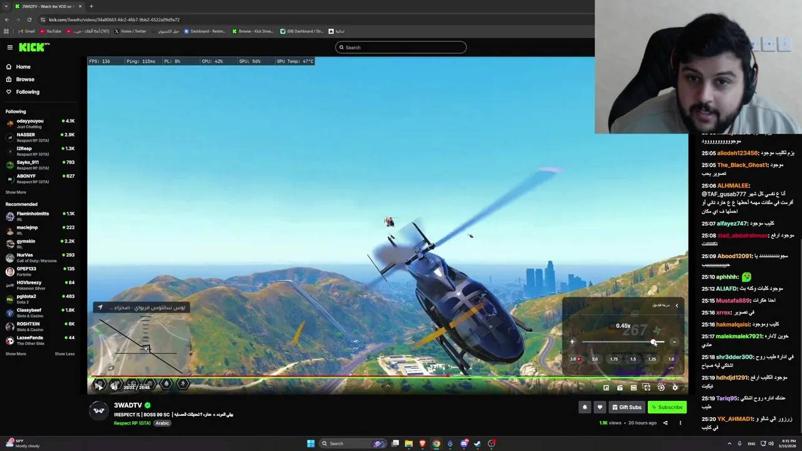
Task: Open Discord from taskbar
Action: tap(464, 443)
